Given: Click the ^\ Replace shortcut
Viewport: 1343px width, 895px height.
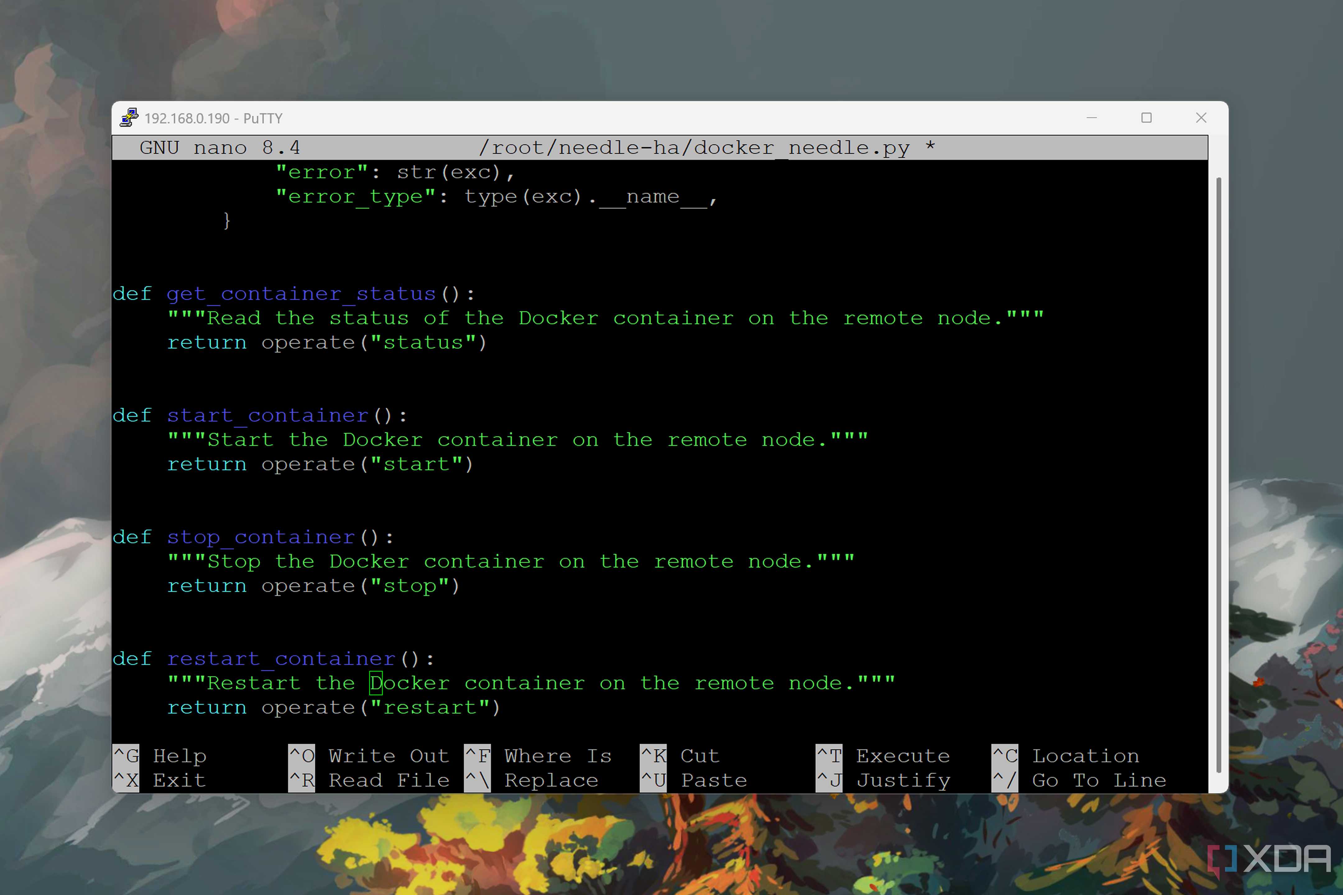Looking at the screenshot, I should 532,780.
